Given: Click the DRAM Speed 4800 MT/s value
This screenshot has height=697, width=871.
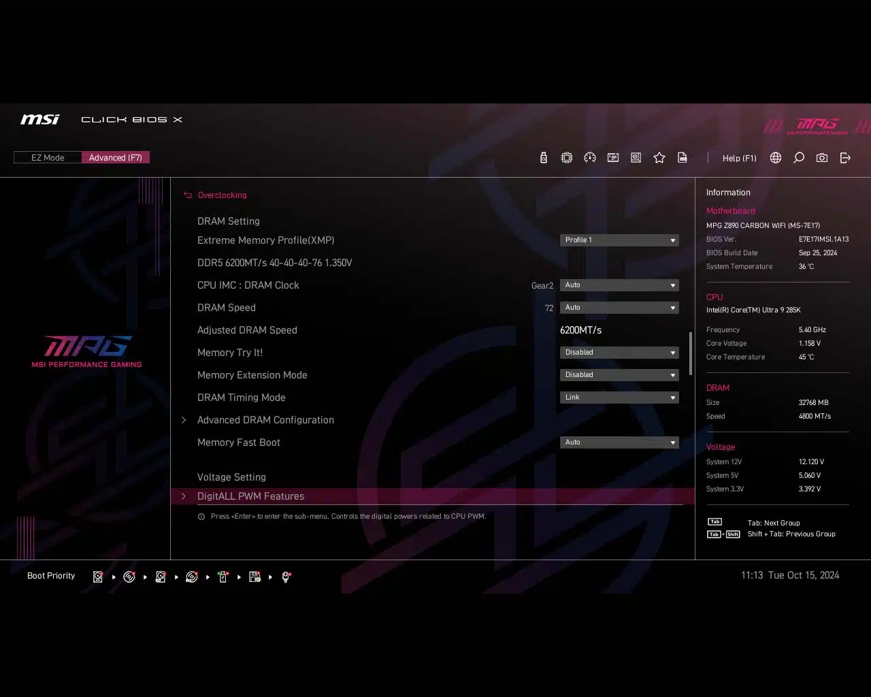Looking at the screenshot, I should pyautogui.click(x=815, y=417).
